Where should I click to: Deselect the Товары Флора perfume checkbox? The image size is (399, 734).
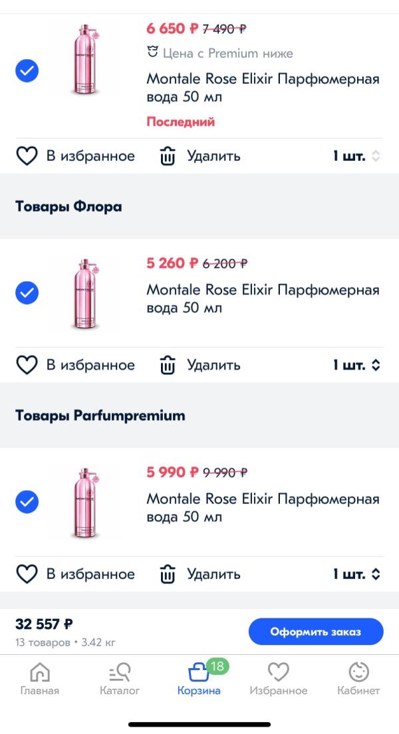click(x=27, y=292)
